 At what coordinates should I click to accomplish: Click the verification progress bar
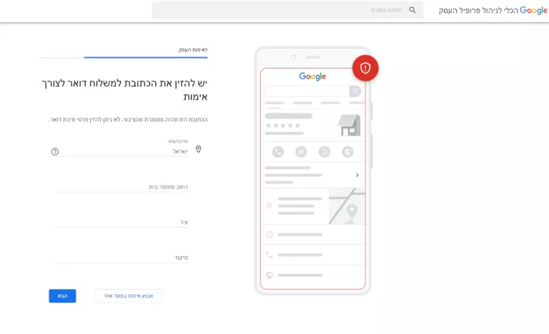[123, 57]
